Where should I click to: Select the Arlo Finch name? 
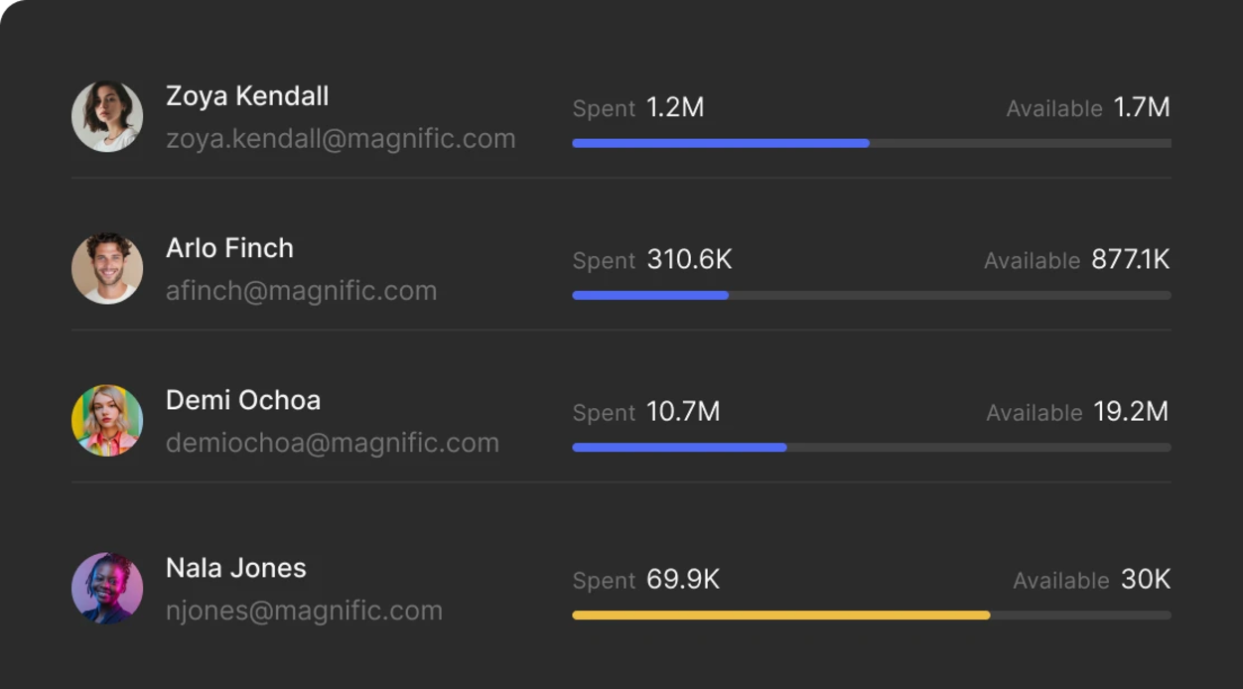(229, 248)
